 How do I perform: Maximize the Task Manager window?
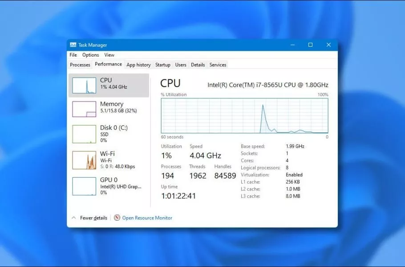click(x=311, y=45)
